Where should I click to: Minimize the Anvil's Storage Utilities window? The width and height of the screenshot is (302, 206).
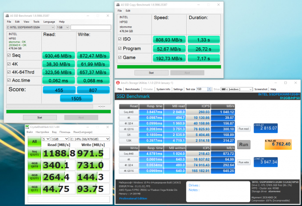[276, 83]
